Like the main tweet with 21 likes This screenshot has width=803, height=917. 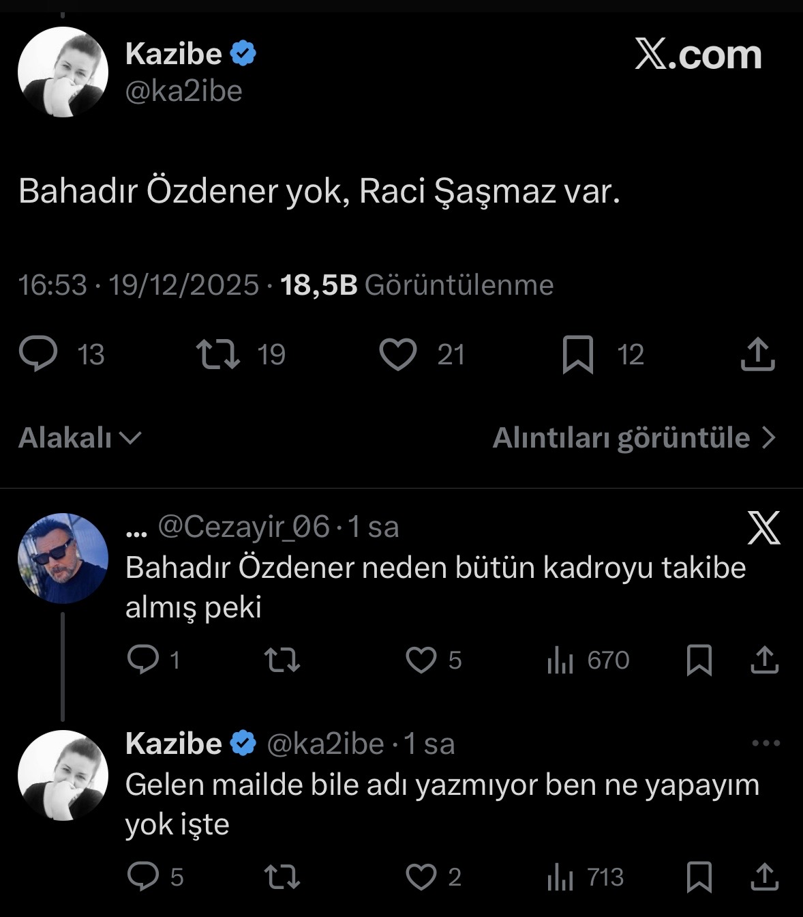coord(398,355)
